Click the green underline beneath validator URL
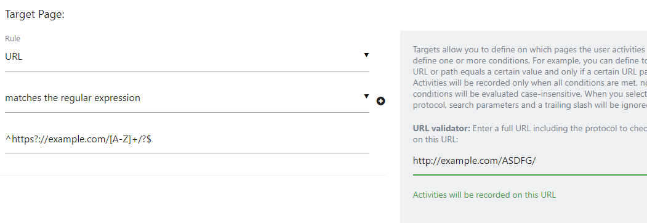 (x=530, y=175)
